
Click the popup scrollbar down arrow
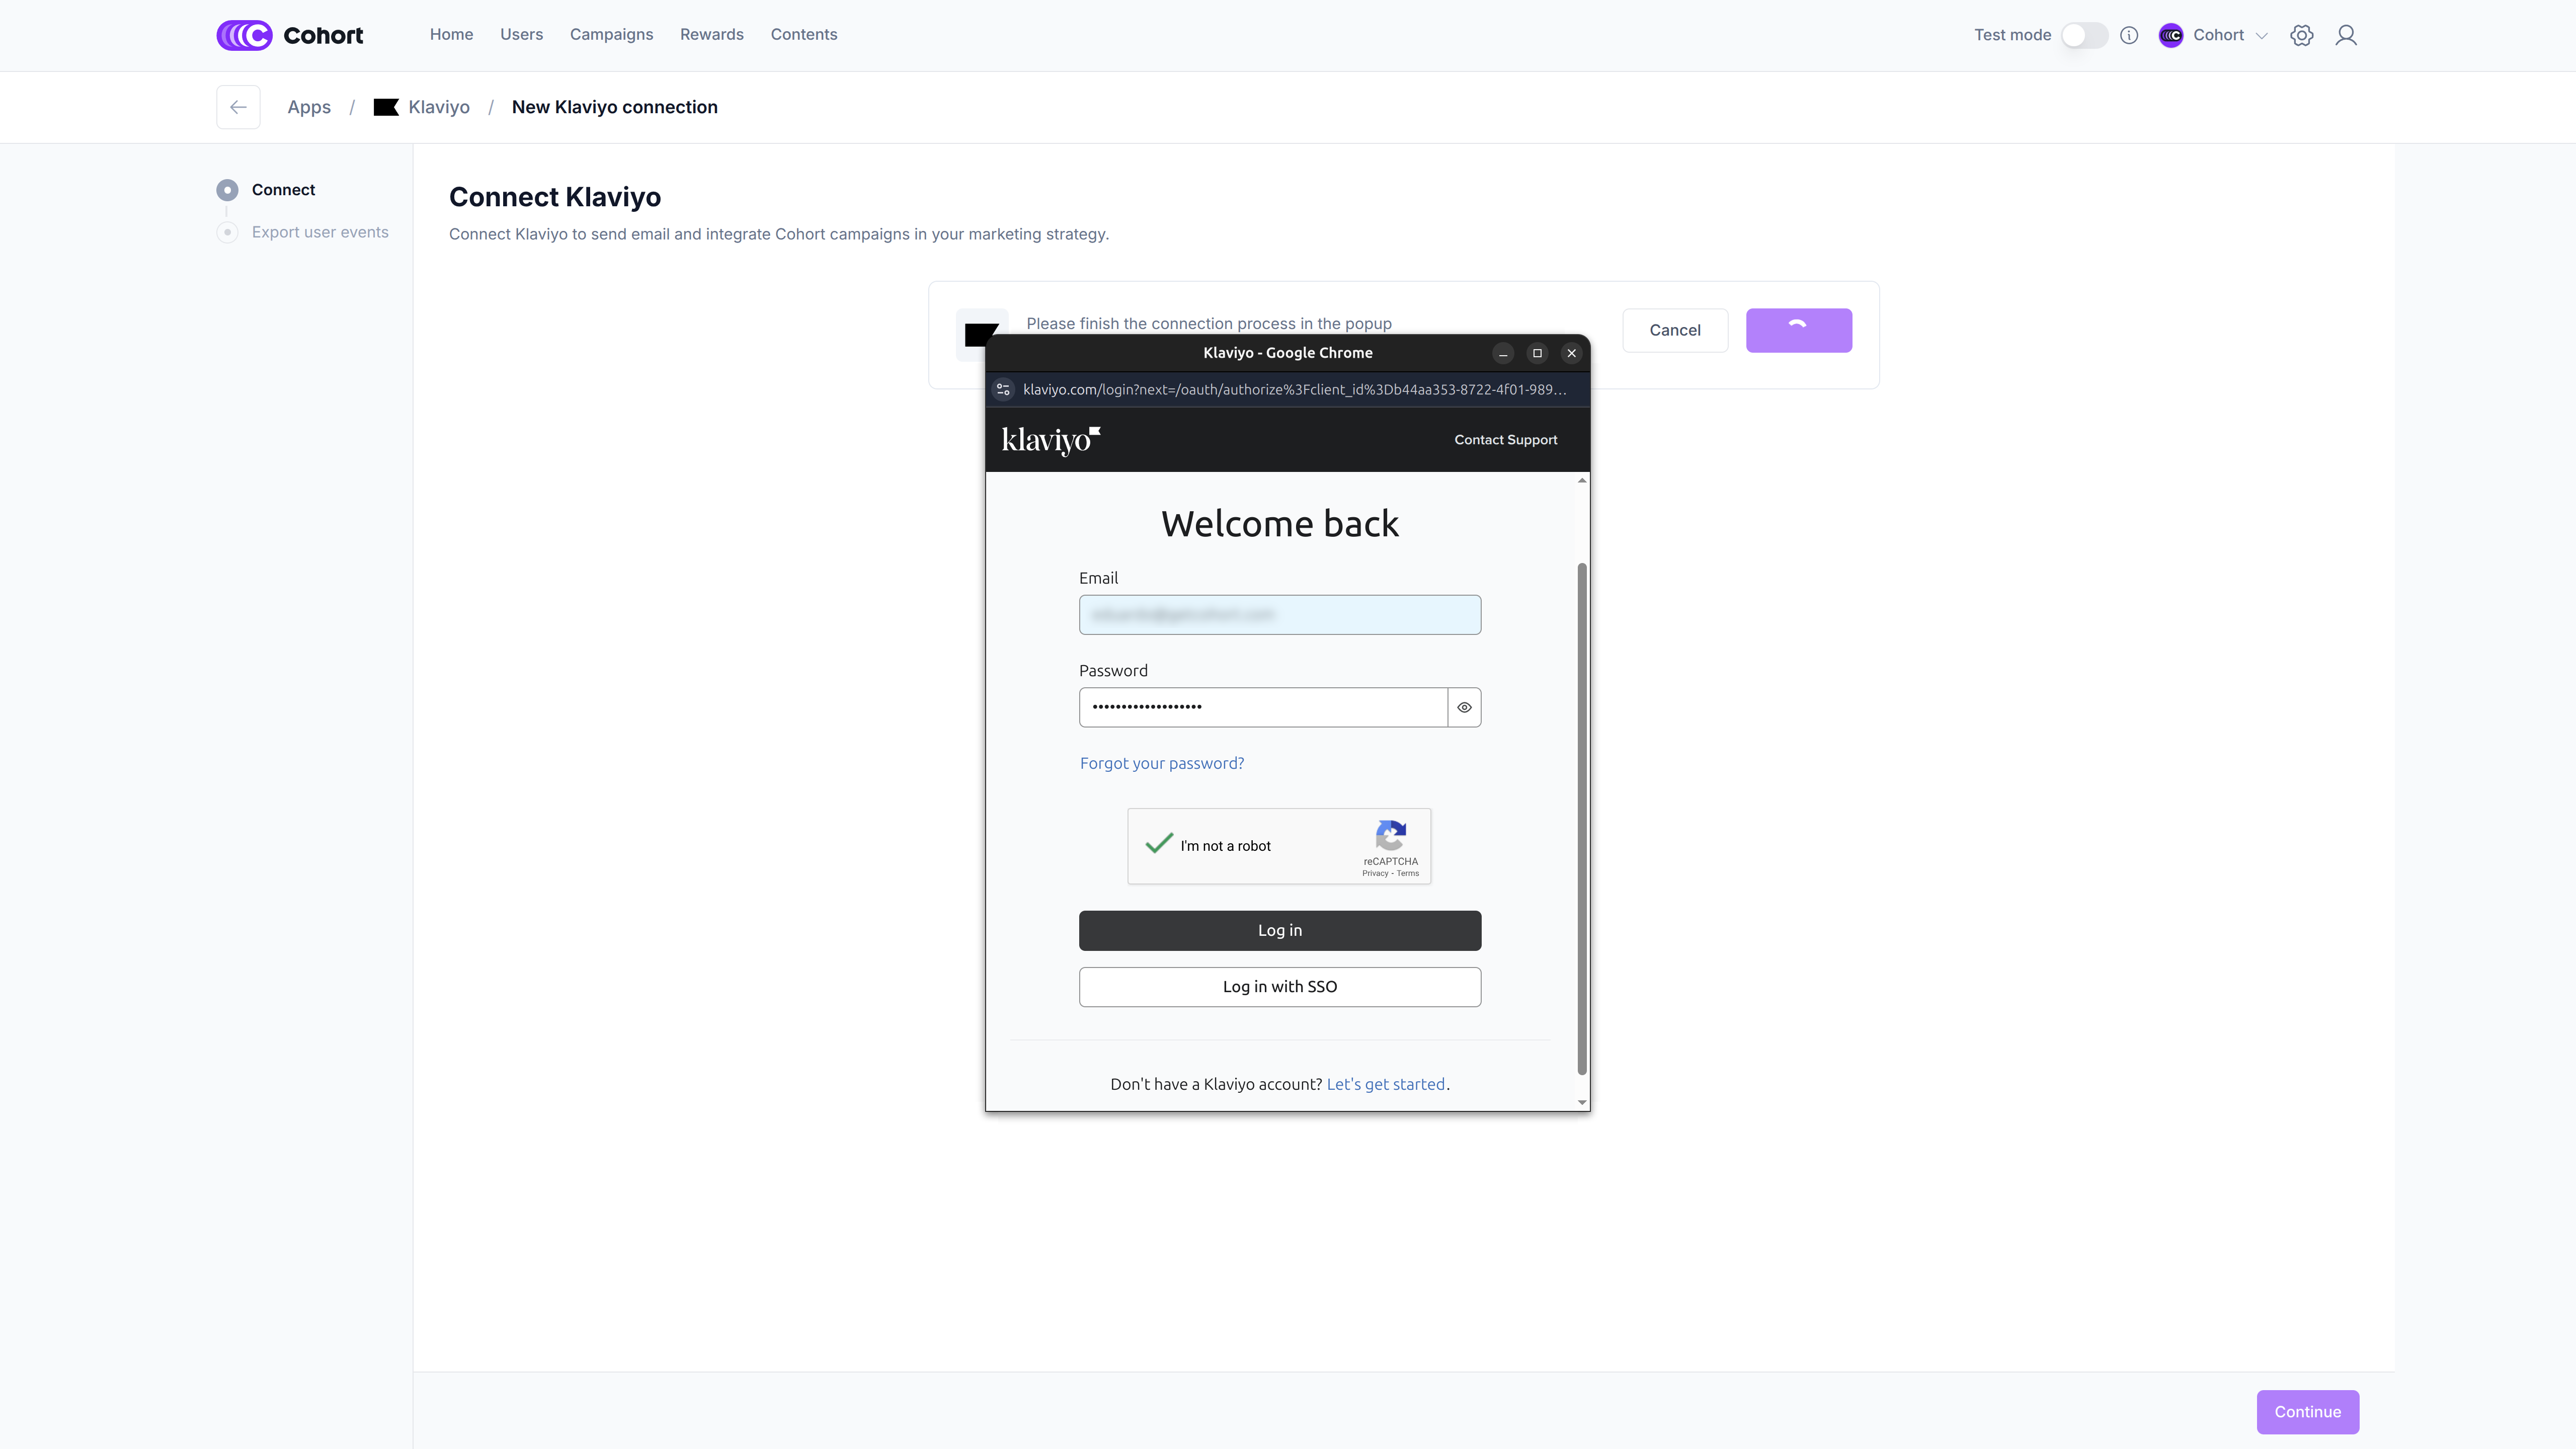point(1582,1102)
